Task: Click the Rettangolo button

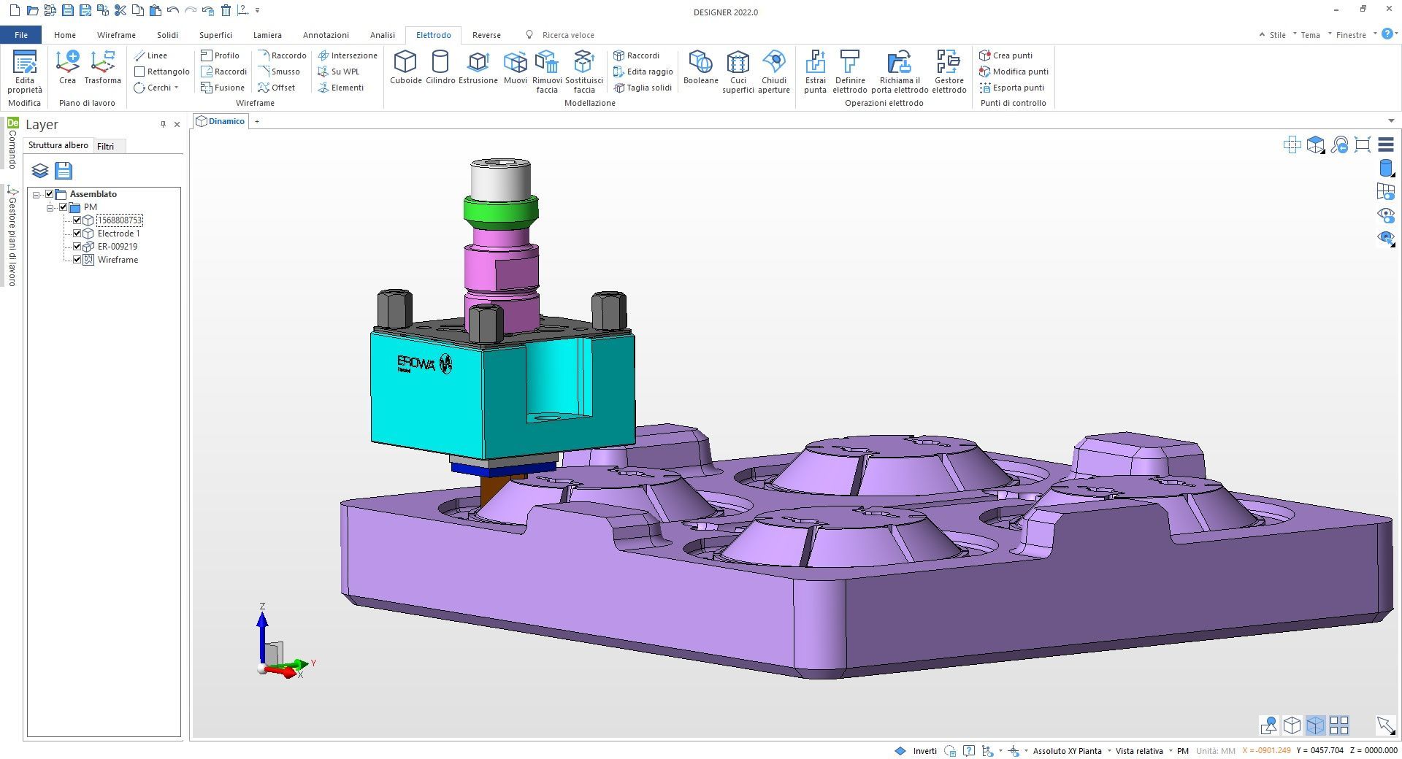Action: (x=162, y=72)
